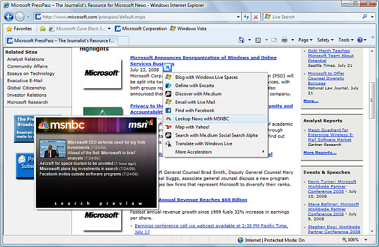Click the red Stop loading icon

[255, 17]
